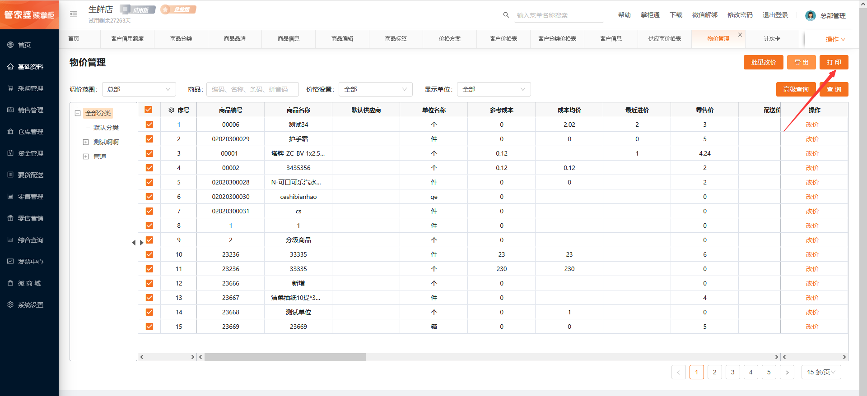This screenshot has height=396, width=867.
Task: Expand the category panel with the right arrow
Action: click(141, 243)
